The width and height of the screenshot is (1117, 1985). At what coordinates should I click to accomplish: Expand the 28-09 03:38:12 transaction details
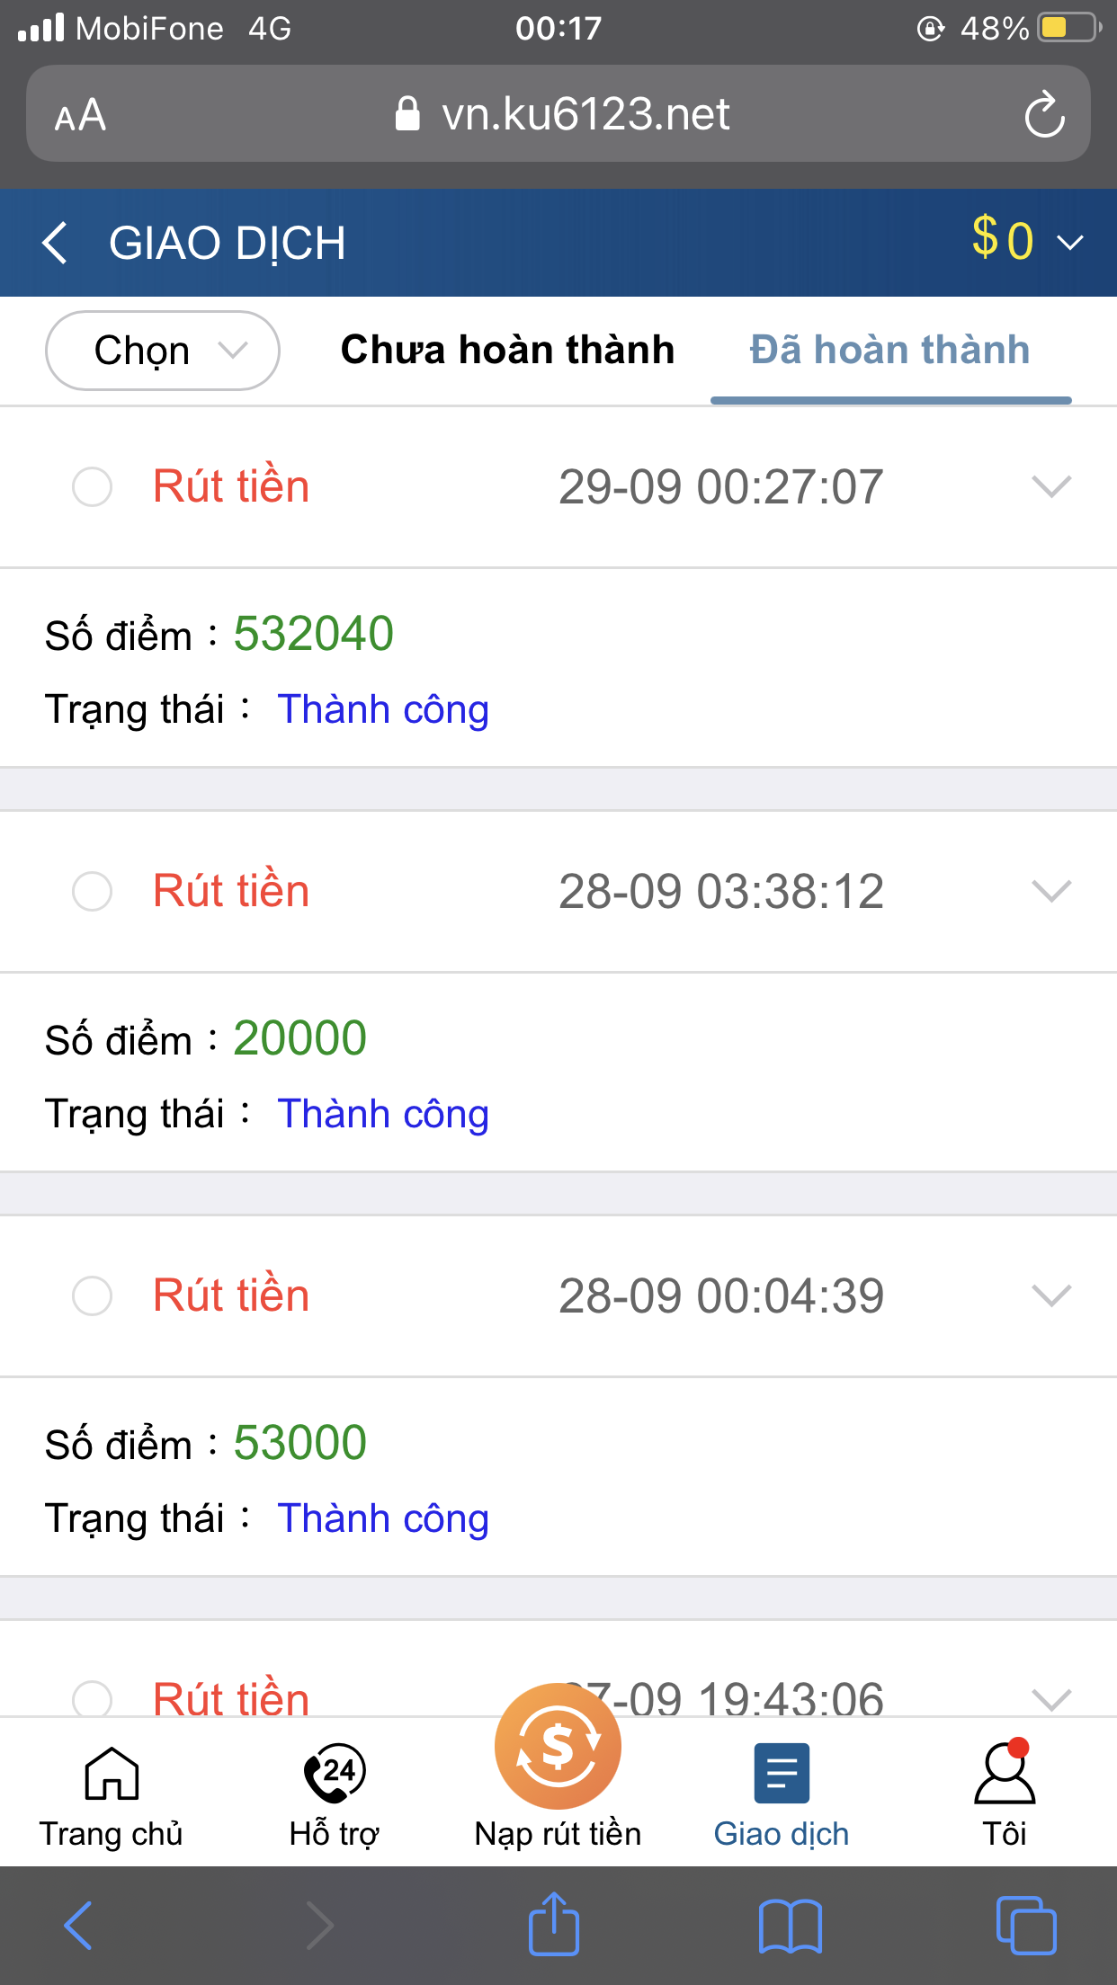1051,891
